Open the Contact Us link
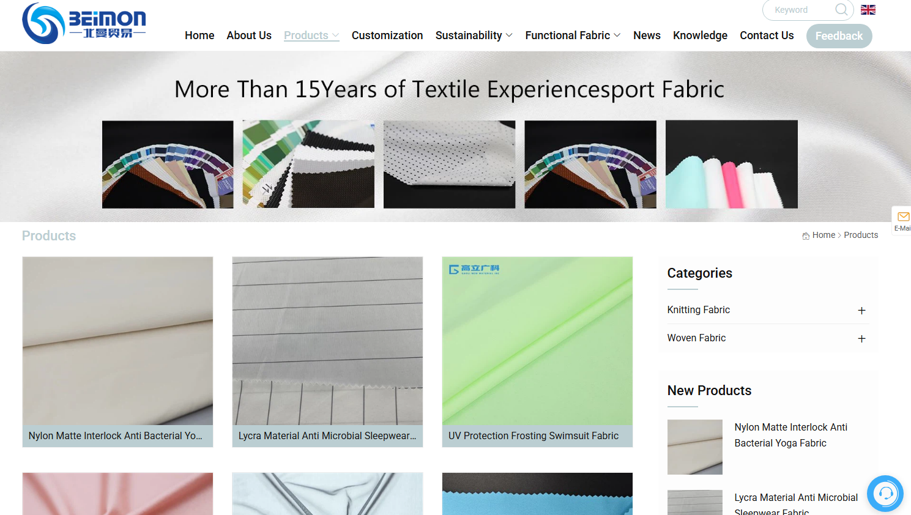 [767, 35]
